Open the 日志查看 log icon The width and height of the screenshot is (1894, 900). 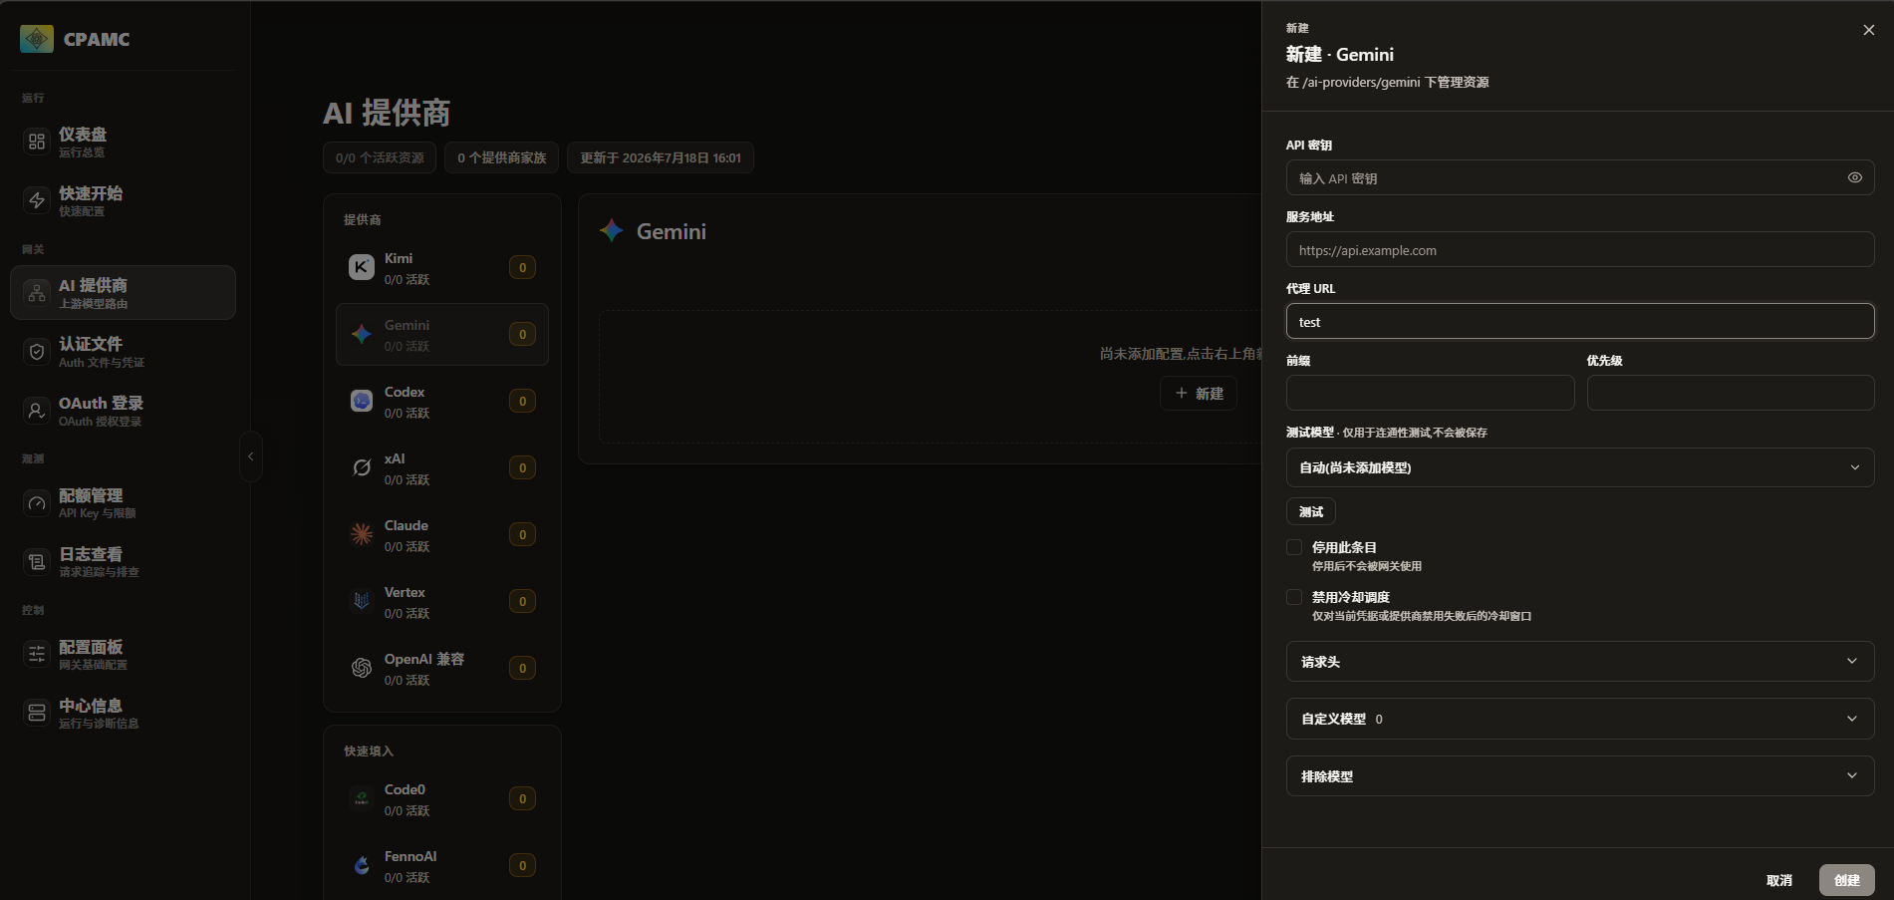tap(37, 562)
